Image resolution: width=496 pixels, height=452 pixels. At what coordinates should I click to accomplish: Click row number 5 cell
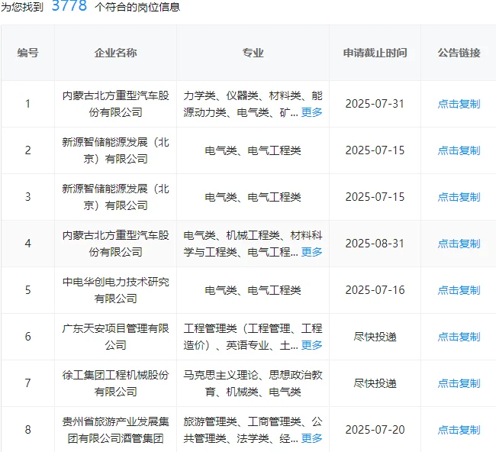[x=27, y=290]
